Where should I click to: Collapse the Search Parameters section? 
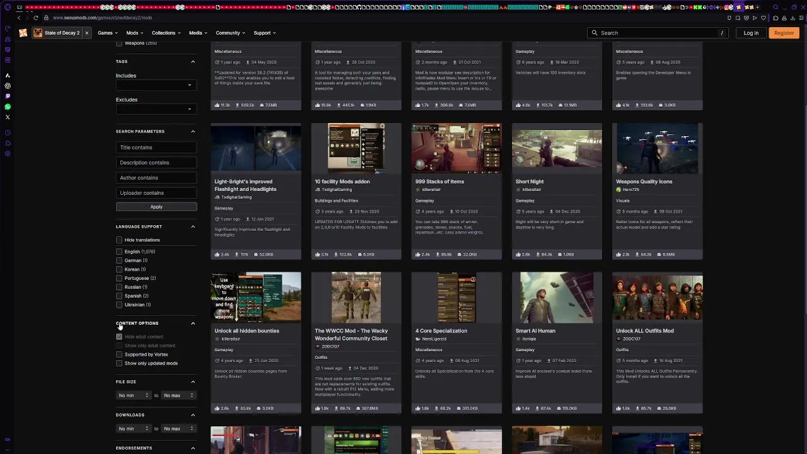coord(193,131)
